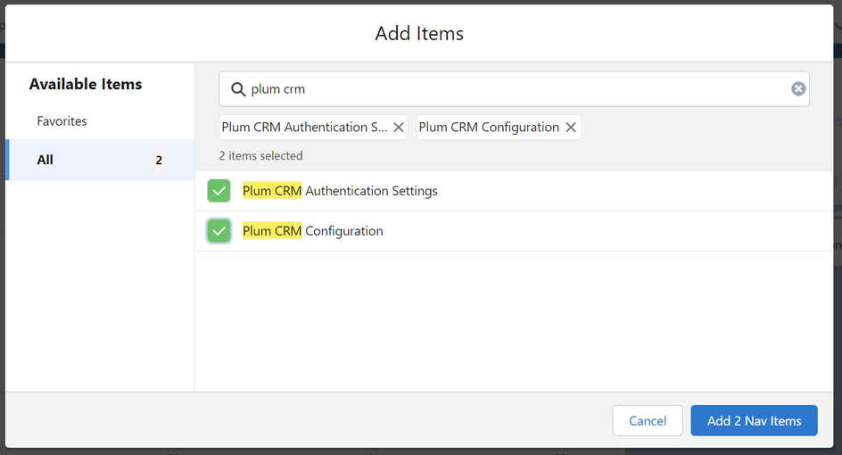Click Add 2 Nav Items
Viewport: 842px width, 455px height.
pos(754,421)
